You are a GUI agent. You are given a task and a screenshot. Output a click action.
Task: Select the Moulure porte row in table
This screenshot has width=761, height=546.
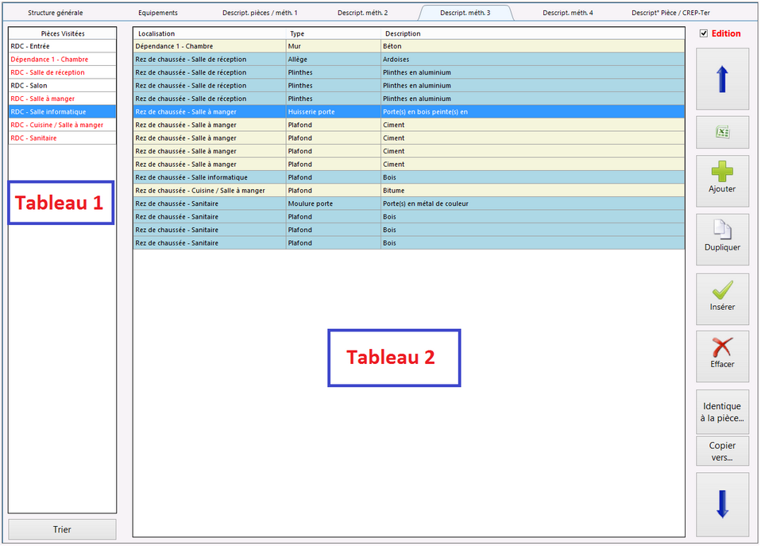(x=408, y=203)
